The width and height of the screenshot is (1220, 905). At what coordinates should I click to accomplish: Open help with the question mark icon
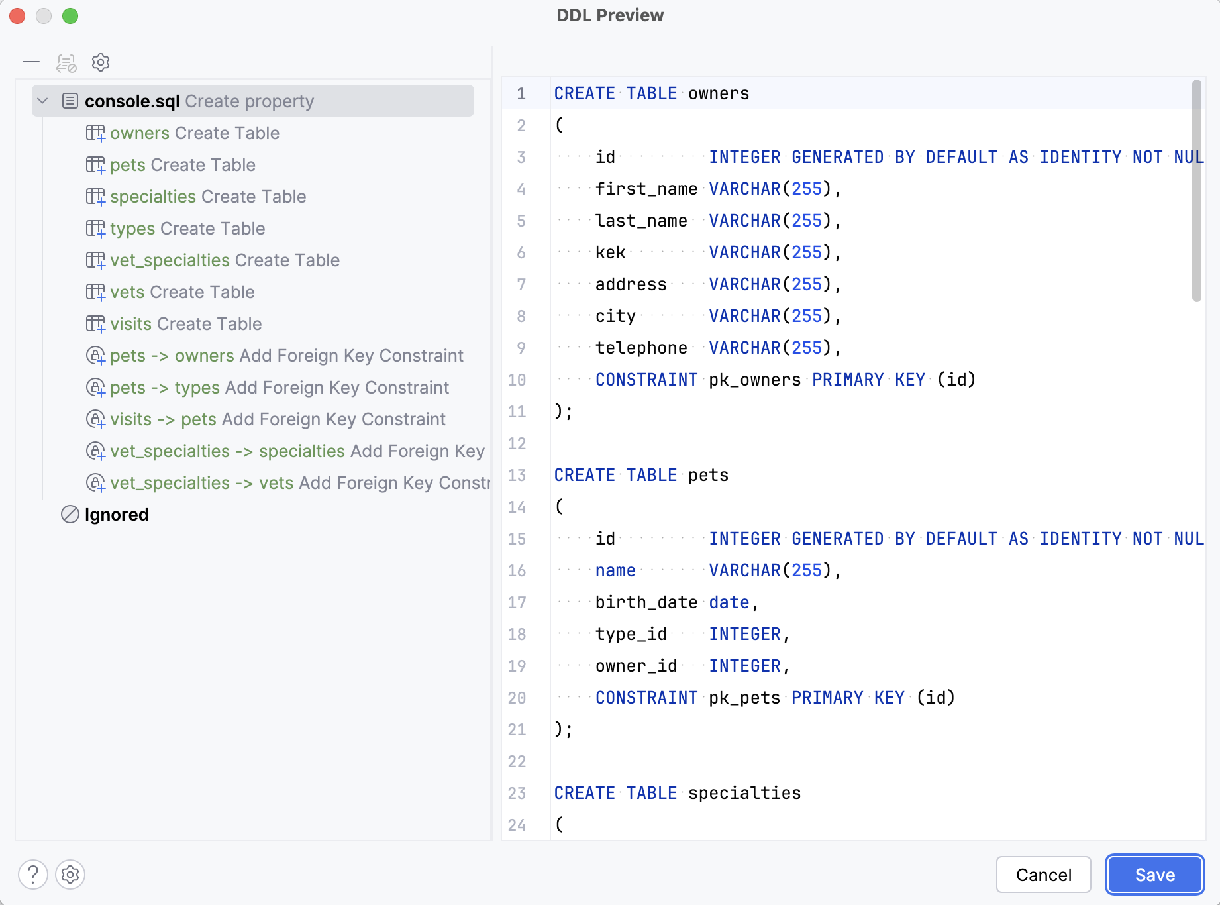[x=33, y=875]
